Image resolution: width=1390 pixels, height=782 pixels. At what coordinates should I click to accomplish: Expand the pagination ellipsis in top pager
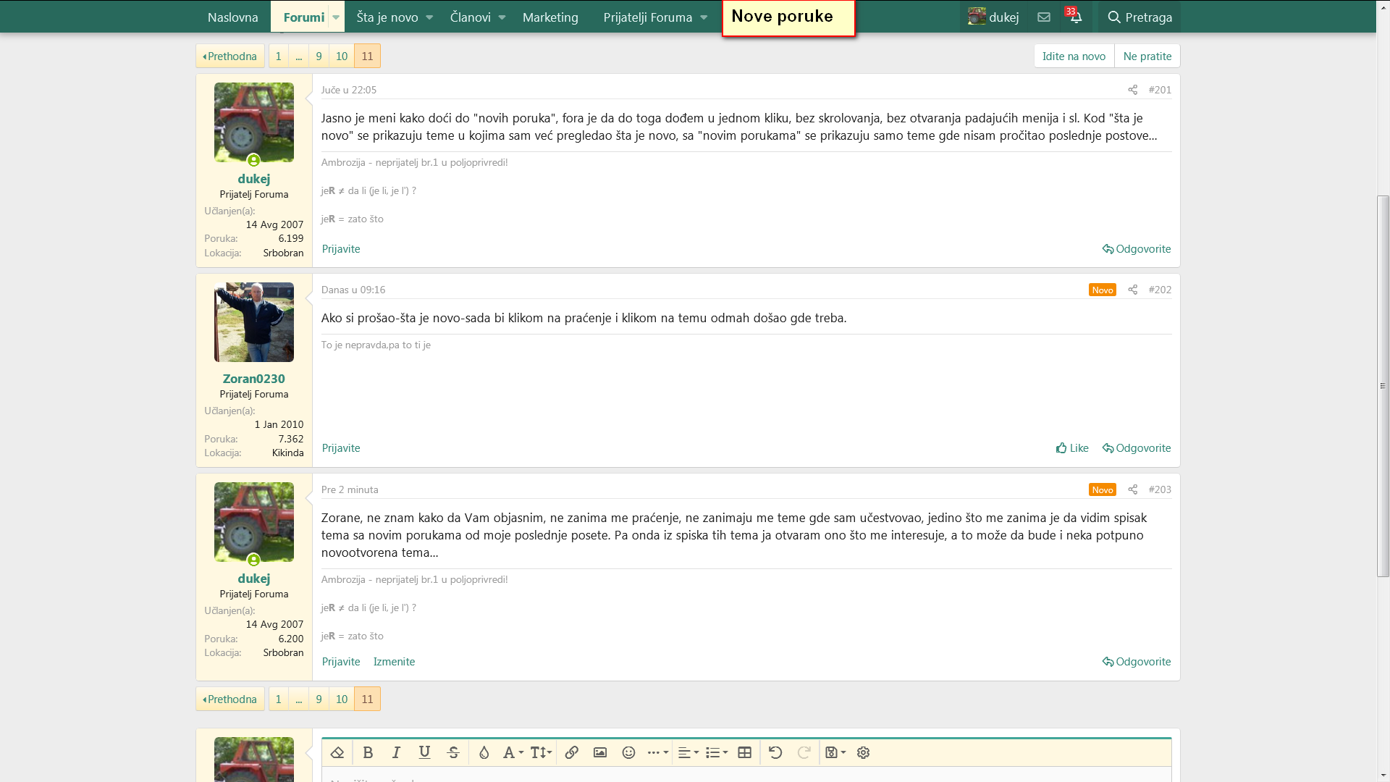(298, 56)
